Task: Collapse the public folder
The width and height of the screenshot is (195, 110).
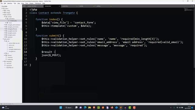Action: click(x=3, y=39)
